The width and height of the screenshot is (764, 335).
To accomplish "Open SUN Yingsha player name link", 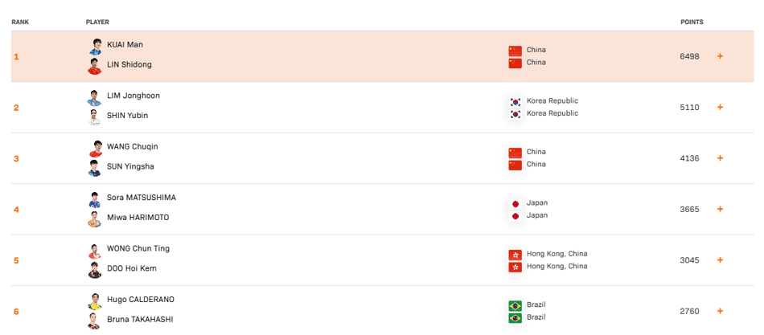I will point(130,166).
